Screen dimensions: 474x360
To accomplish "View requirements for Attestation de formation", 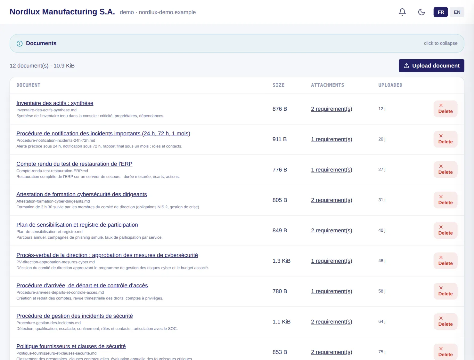I will pyautogui.click(x=331, y=200).
